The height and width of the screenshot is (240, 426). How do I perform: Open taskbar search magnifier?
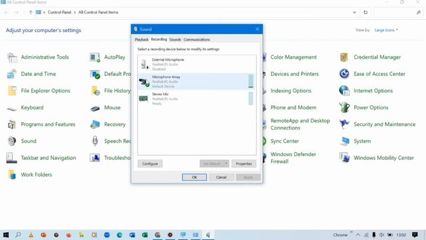18,235
